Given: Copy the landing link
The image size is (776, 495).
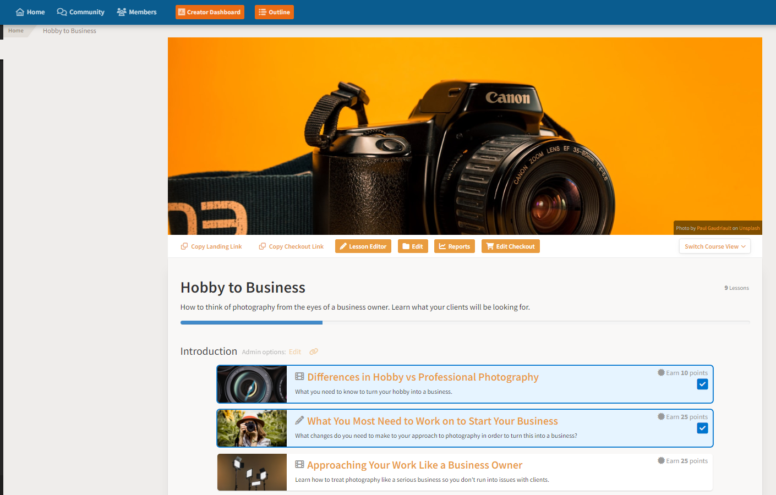Looking at the screenshot, I should [211, 246].
